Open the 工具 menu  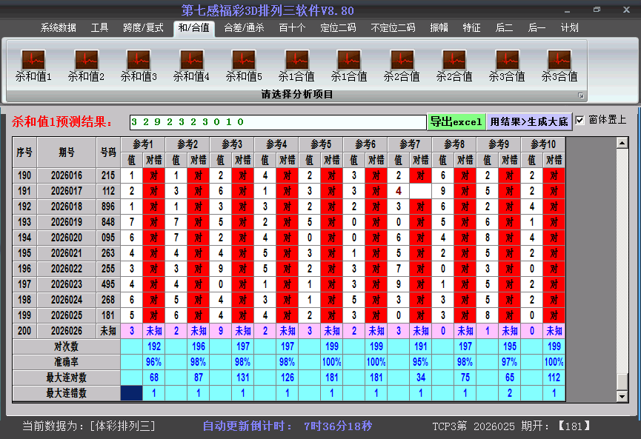click(x=99, y=28)
